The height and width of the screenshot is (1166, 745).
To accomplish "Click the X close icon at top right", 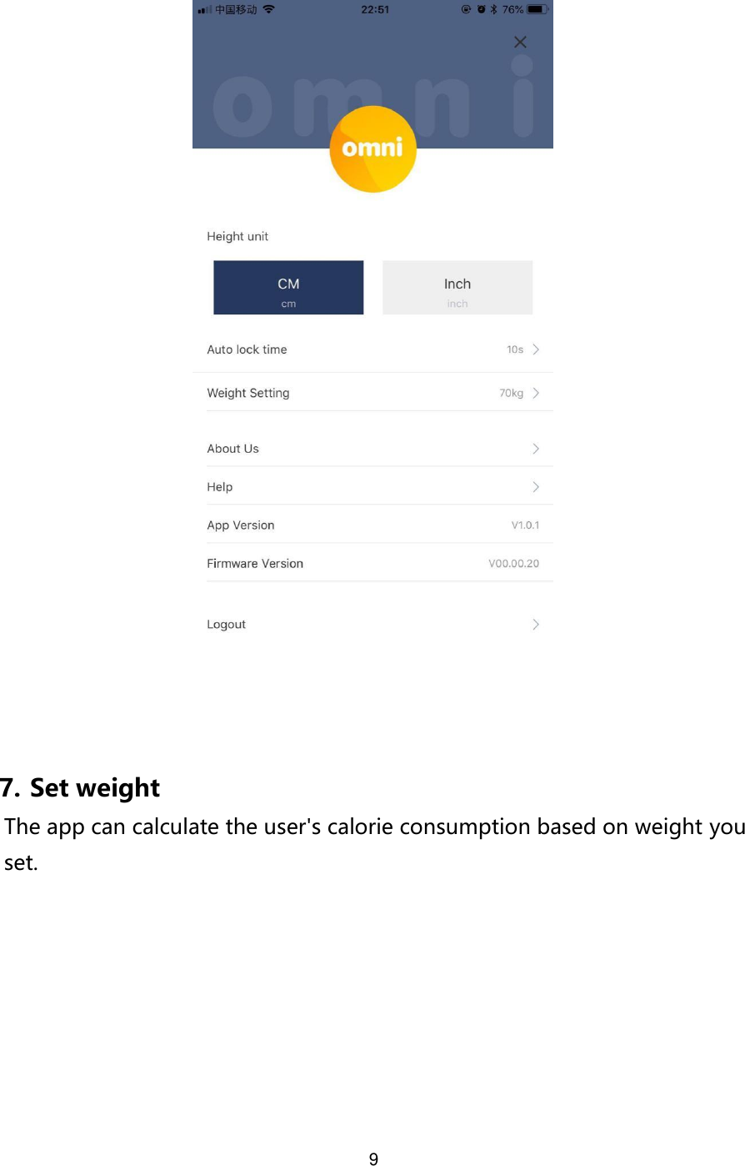I will click(x=519, y=42).
